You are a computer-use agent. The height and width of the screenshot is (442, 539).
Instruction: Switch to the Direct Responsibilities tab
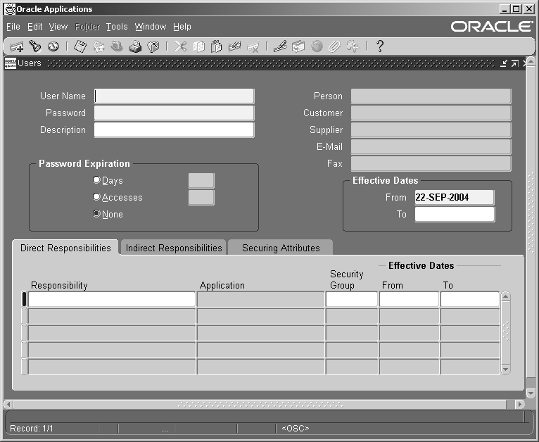click(65, 248)
